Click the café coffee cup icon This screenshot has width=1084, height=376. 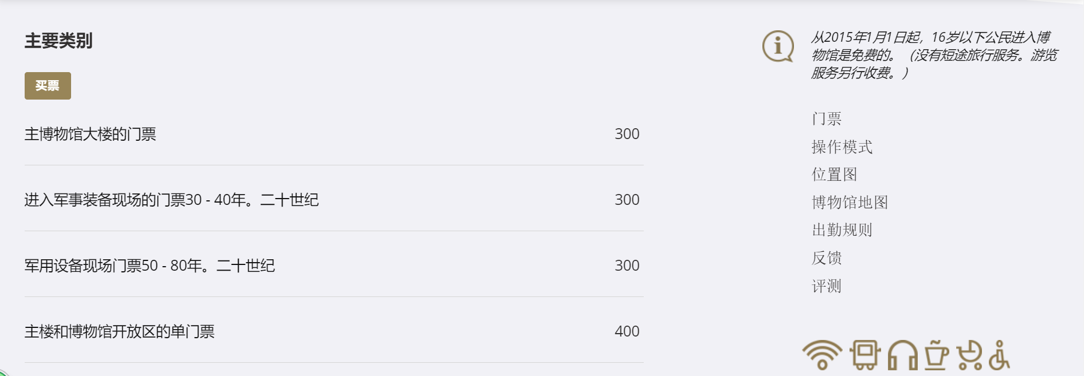tap(936, 355)
